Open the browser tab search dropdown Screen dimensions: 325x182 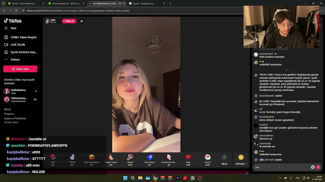(x=4, y=4)
